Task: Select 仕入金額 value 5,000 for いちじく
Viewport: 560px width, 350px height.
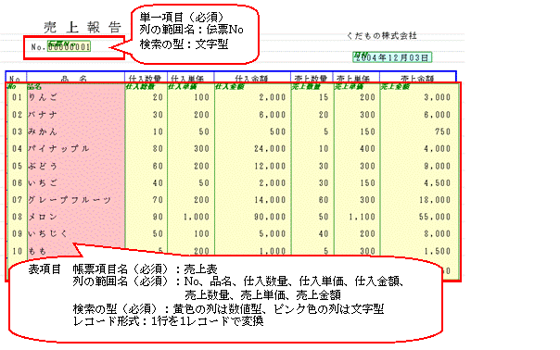Action: click(273, 233)
